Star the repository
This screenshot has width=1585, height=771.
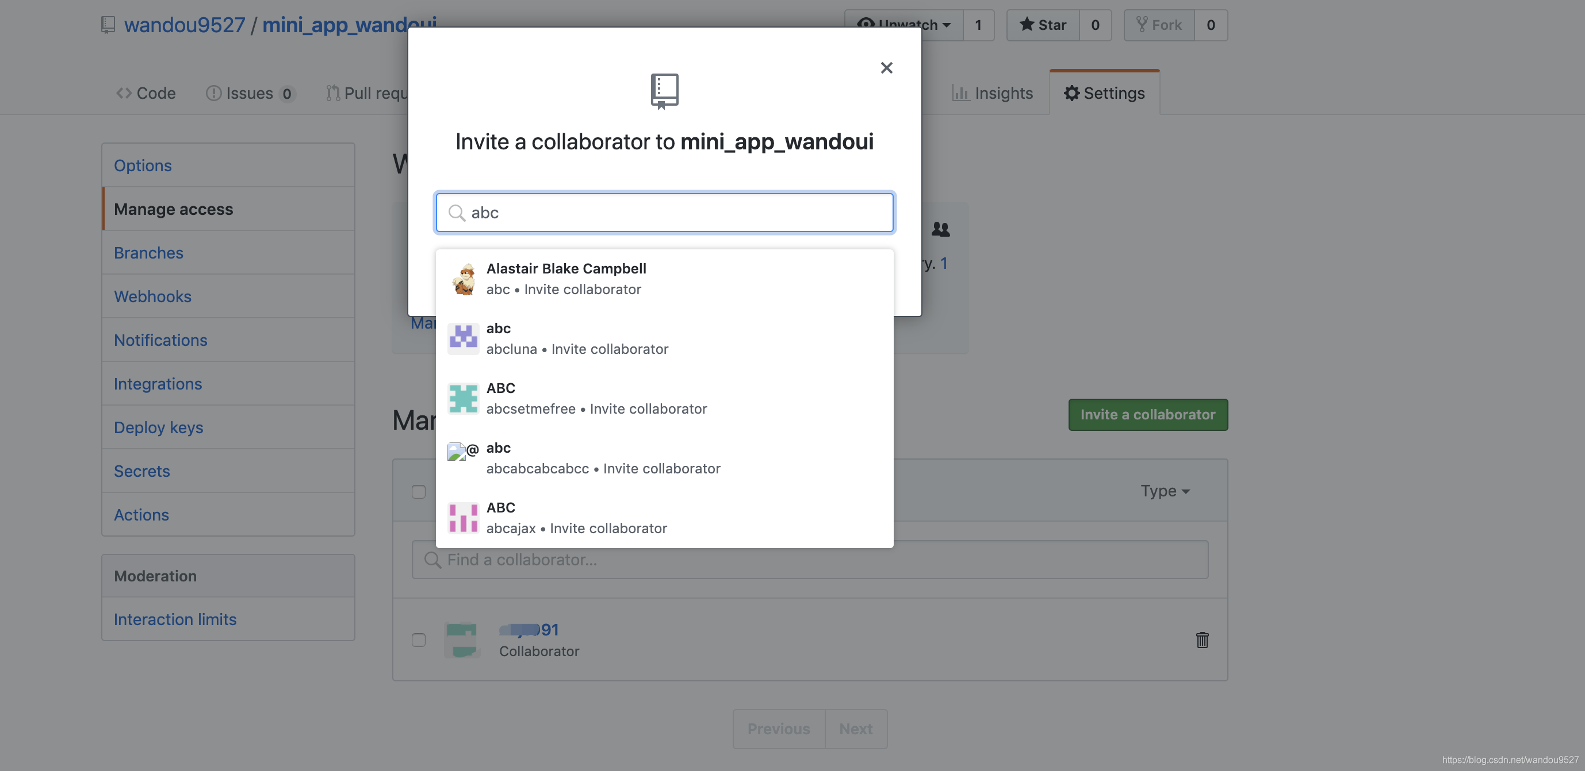(1043, 25)
